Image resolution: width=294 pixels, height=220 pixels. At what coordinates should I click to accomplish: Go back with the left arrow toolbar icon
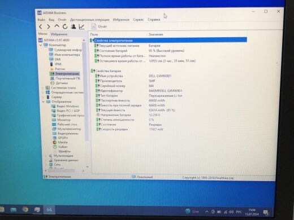[41, 27]
